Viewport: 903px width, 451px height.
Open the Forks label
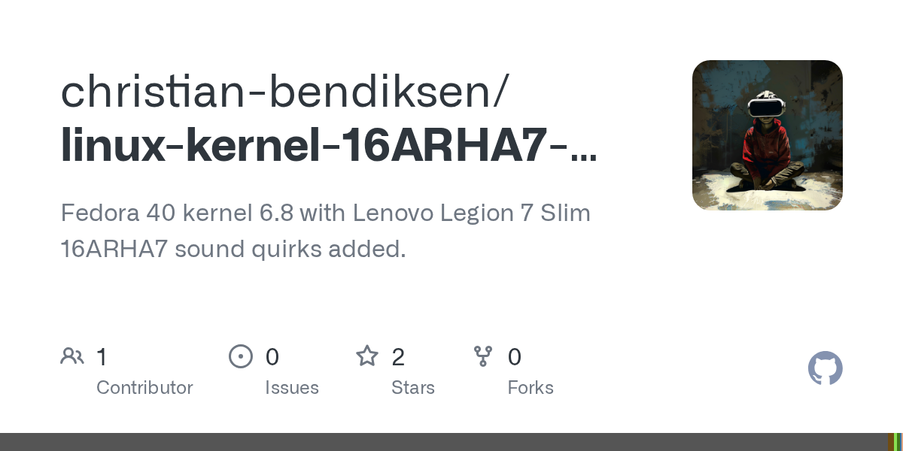[x=531, y=388]
